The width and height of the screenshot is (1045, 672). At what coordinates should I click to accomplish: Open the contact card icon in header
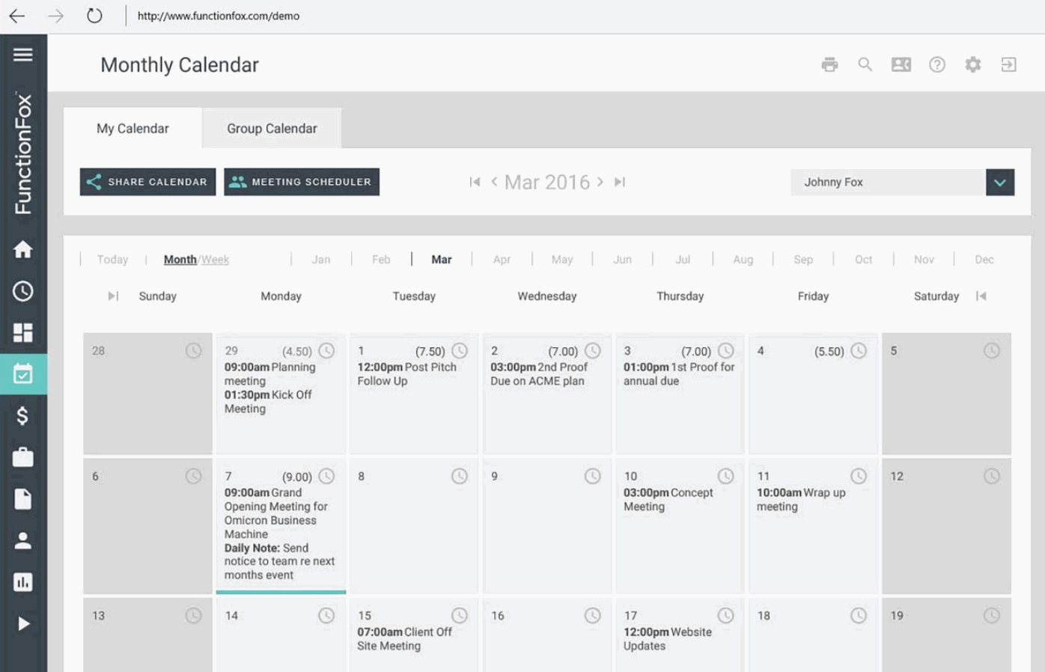pos(901,64)
